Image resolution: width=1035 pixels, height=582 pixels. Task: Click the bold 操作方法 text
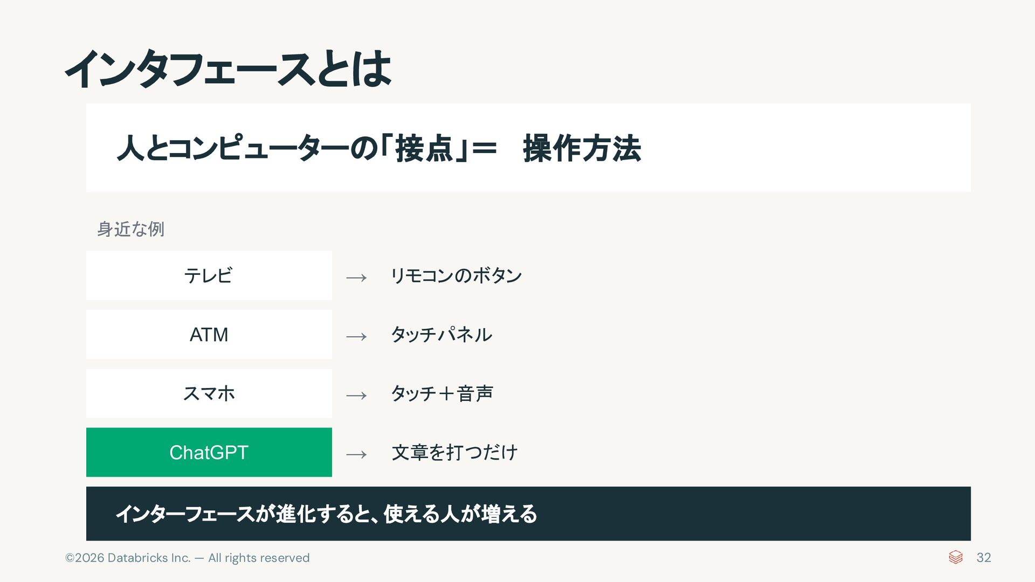coord(582,148)
